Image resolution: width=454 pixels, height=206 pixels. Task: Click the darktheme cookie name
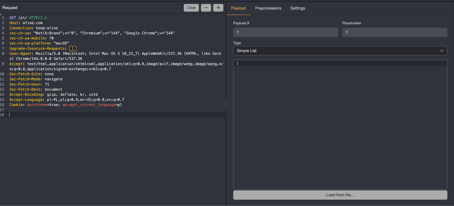pos(37,105)
